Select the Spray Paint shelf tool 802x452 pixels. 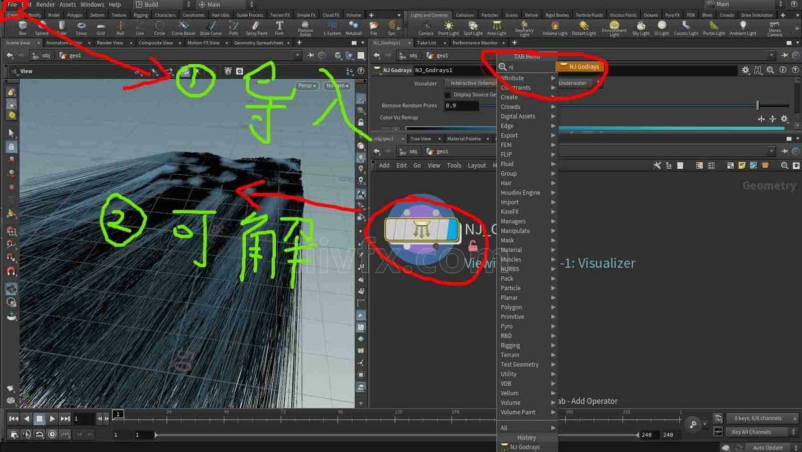256,28
